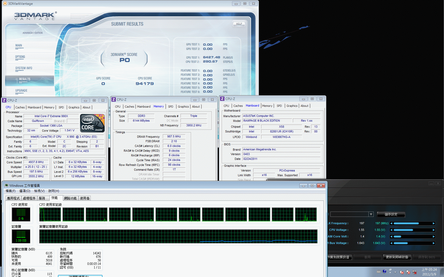Open the on-screen keyboard tray icon

coord(379,272)
